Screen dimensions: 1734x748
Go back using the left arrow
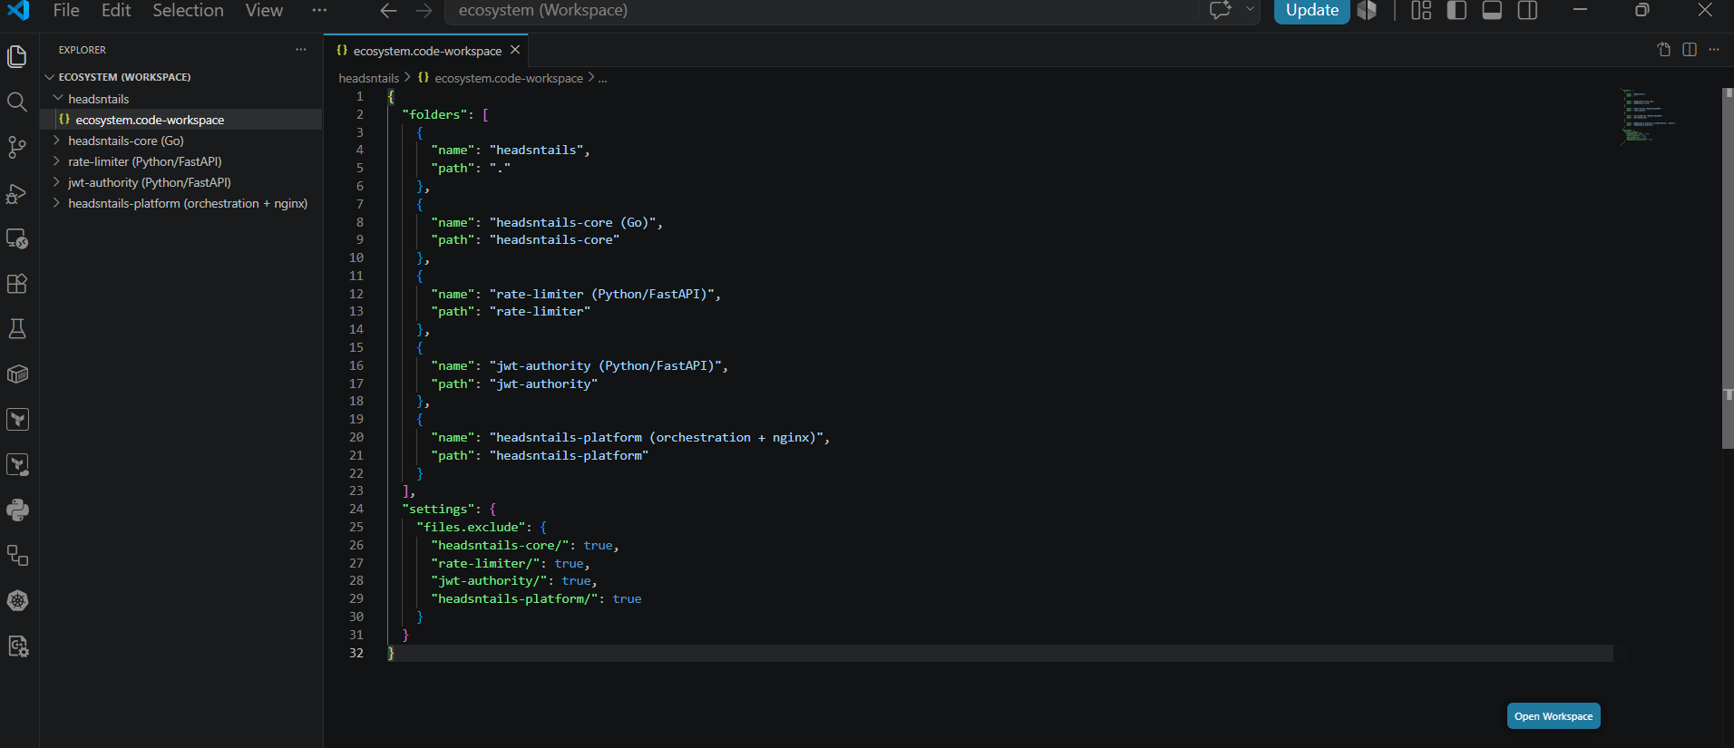[388, 11]
